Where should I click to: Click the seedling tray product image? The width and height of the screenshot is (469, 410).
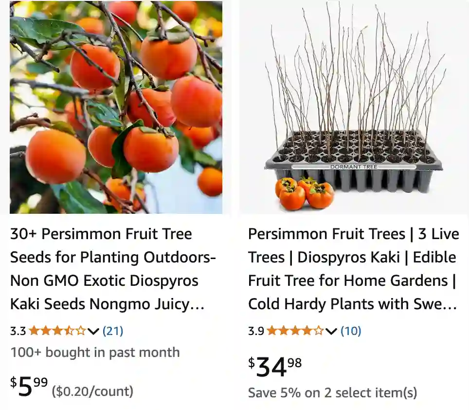click(353, 107)
